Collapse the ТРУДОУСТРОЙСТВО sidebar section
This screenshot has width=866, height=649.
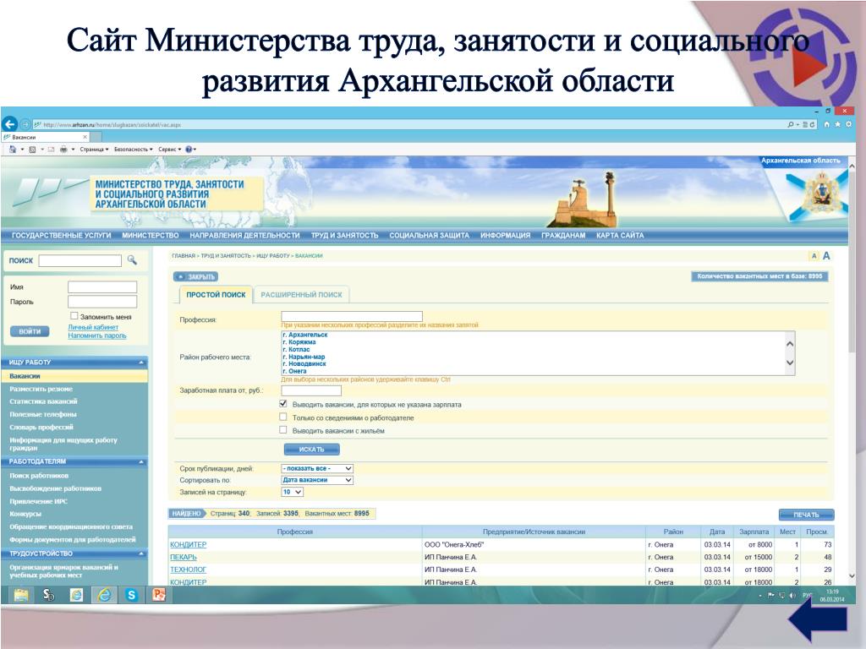141,553
